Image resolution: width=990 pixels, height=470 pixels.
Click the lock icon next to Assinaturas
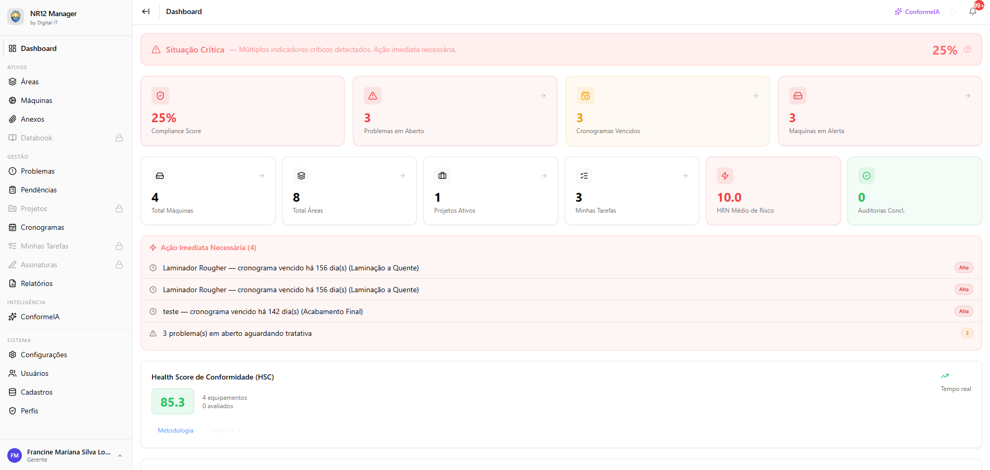[119, 265]
